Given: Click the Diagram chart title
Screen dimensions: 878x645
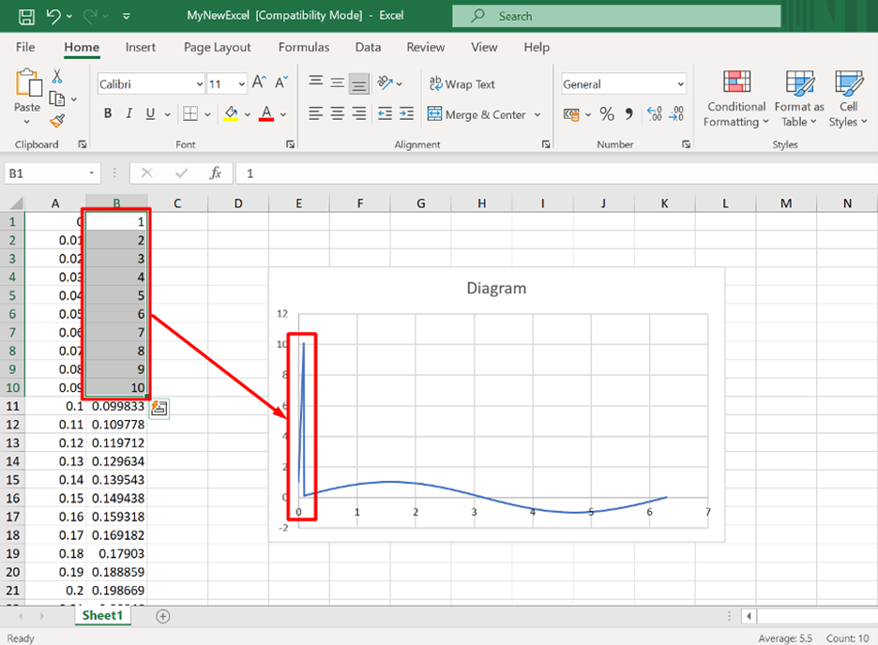Looking at the screenshot, I should tap(496, 288).
